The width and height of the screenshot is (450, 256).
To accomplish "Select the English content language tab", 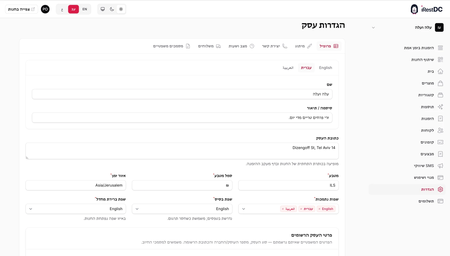I will (x=325, y=68).
